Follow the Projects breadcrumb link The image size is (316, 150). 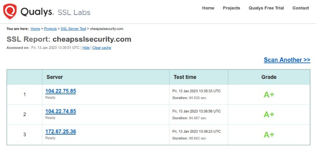click(x=51, y=29)
